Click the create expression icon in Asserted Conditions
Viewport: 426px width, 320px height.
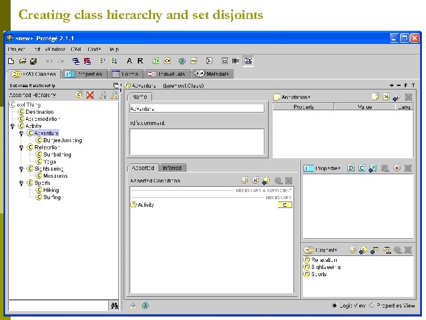coord(244,180)
